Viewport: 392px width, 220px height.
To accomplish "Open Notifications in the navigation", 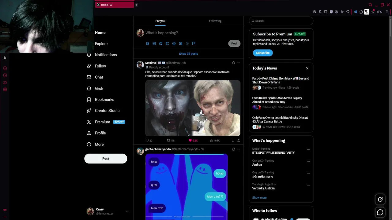I will point(102,55).
